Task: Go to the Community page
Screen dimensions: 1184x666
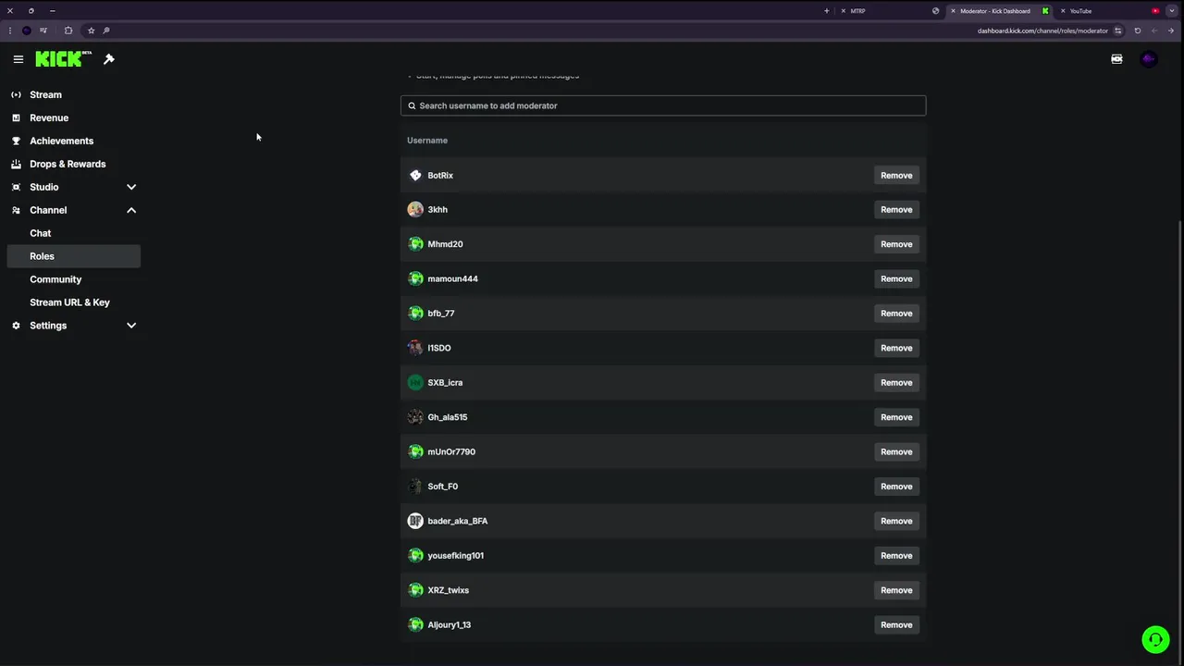Action: coord(55,279)
